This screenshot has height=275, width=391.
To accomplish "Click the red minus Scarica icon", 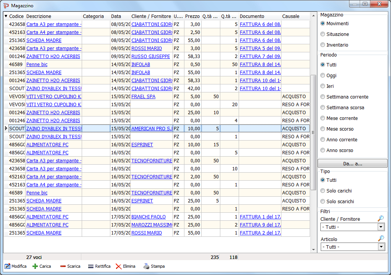I will point(63,266).
